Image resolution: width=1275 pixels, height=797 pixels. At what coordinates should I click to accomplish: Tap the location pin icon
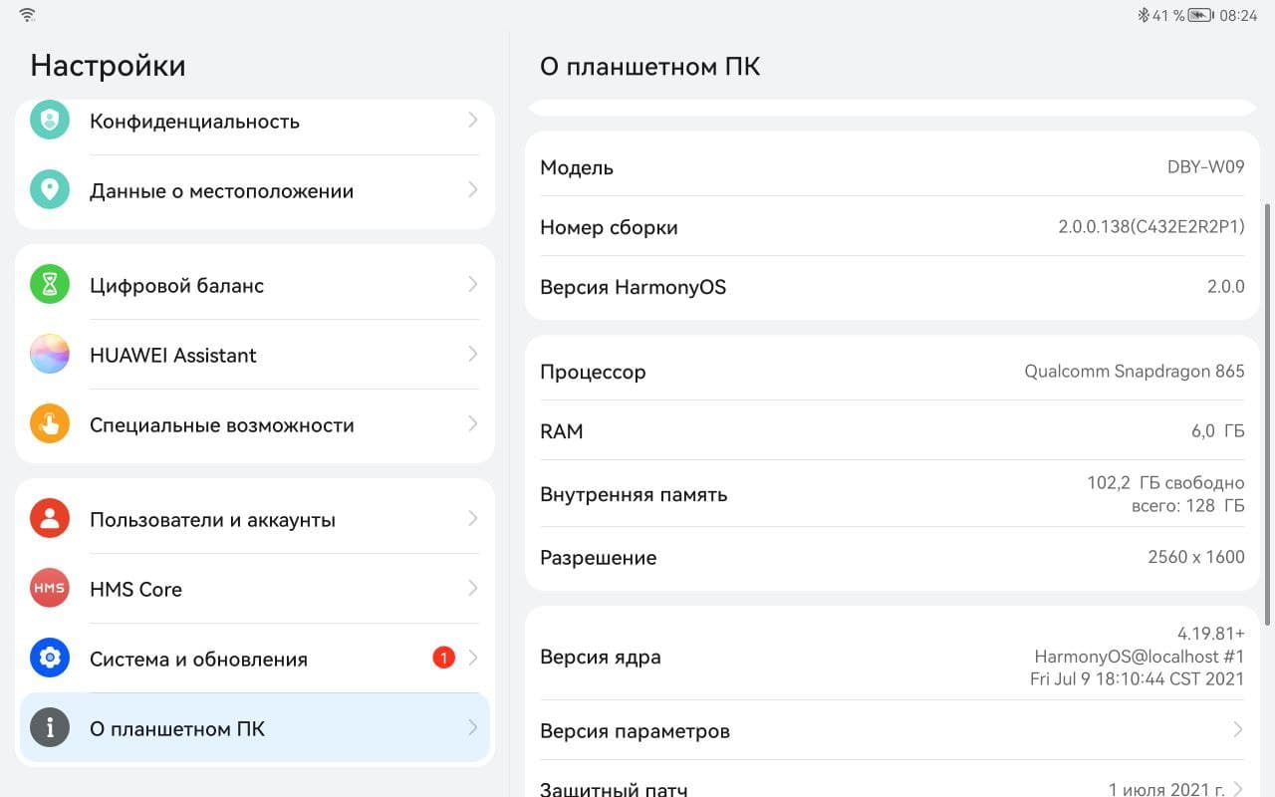tap(49, 189)
